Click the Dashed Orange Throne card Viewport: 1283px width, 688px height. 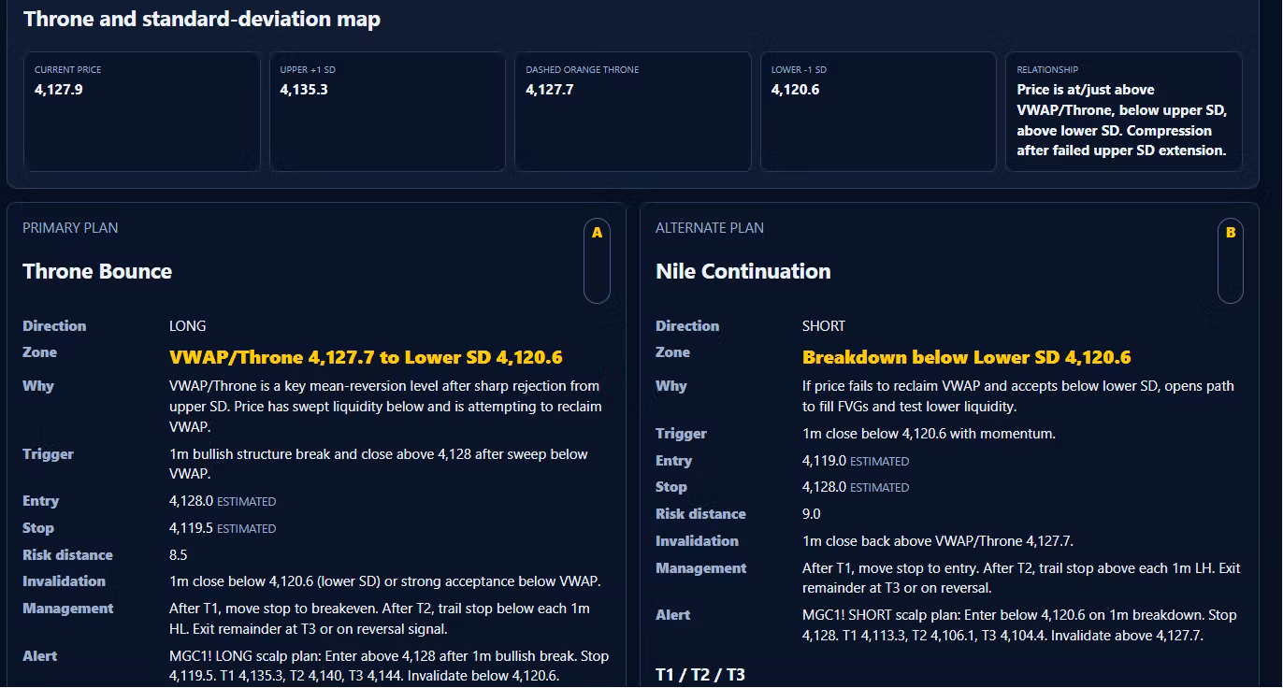click(x=633, y=111)
